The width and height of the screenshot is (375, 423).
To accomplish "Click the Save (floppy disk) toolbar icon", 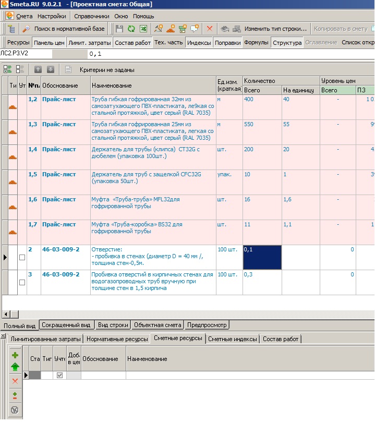I will click(x=119, y=29).
